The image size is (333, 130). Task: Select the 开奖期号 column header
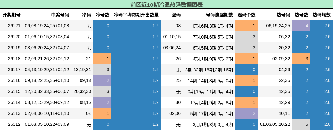pos(12,15)
